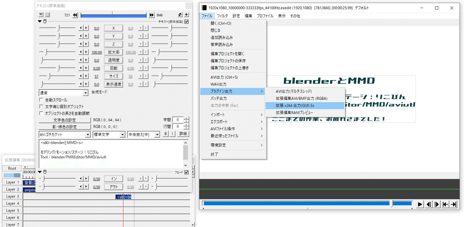This screenshot has width=464, height=227.
Task: Select 拡張編集RAMプレビュー from the plugin submenu
Action: click(305, 112)
